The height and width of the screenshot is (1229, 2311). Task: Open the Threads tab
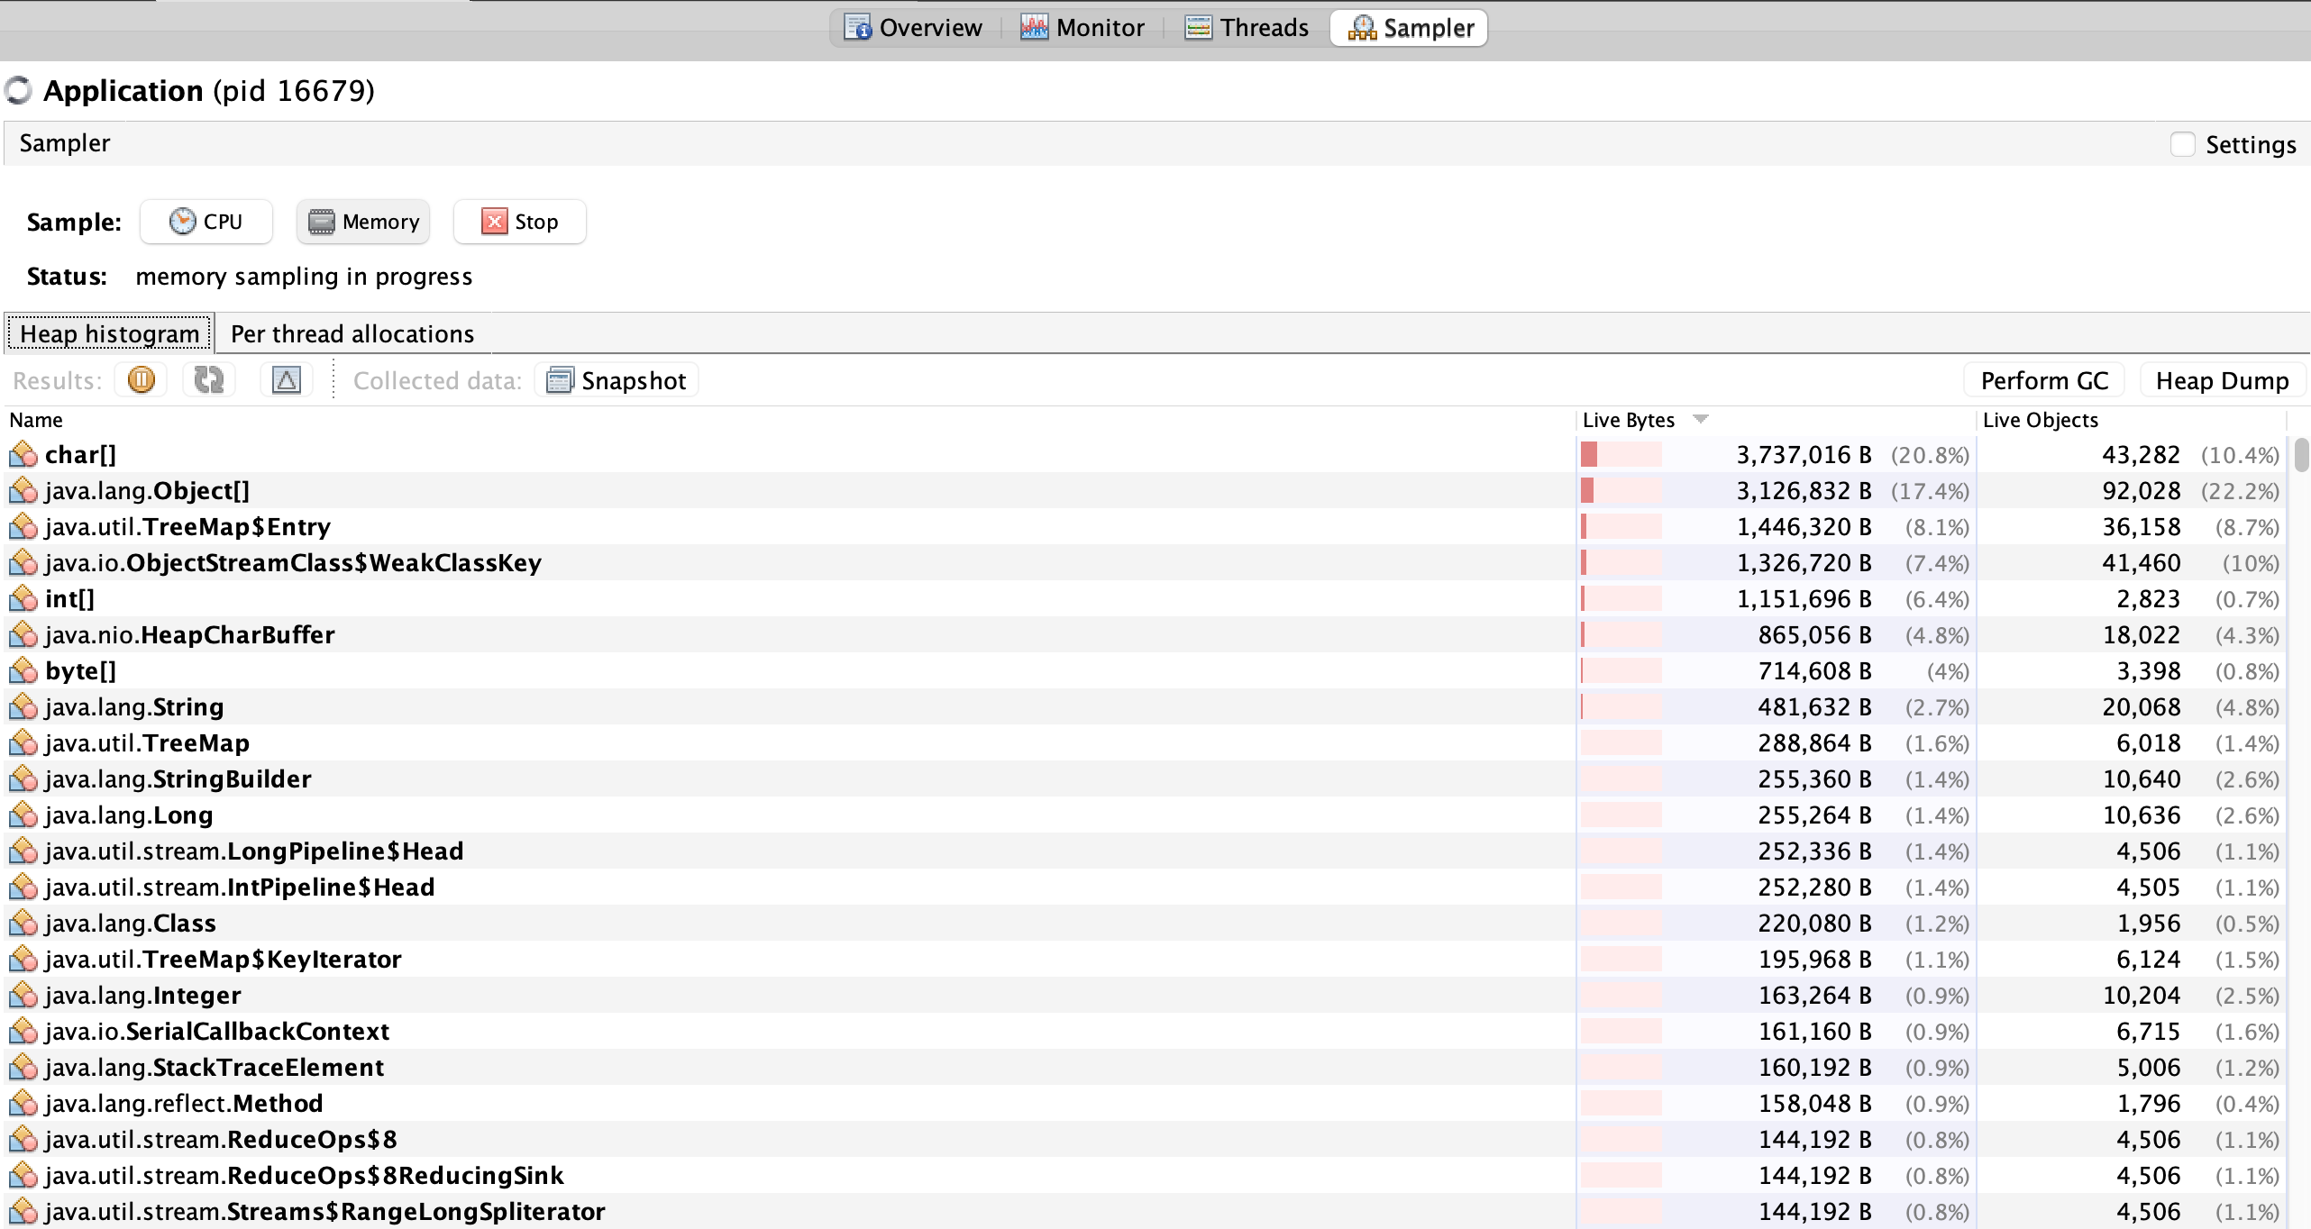coord(1247,28)
